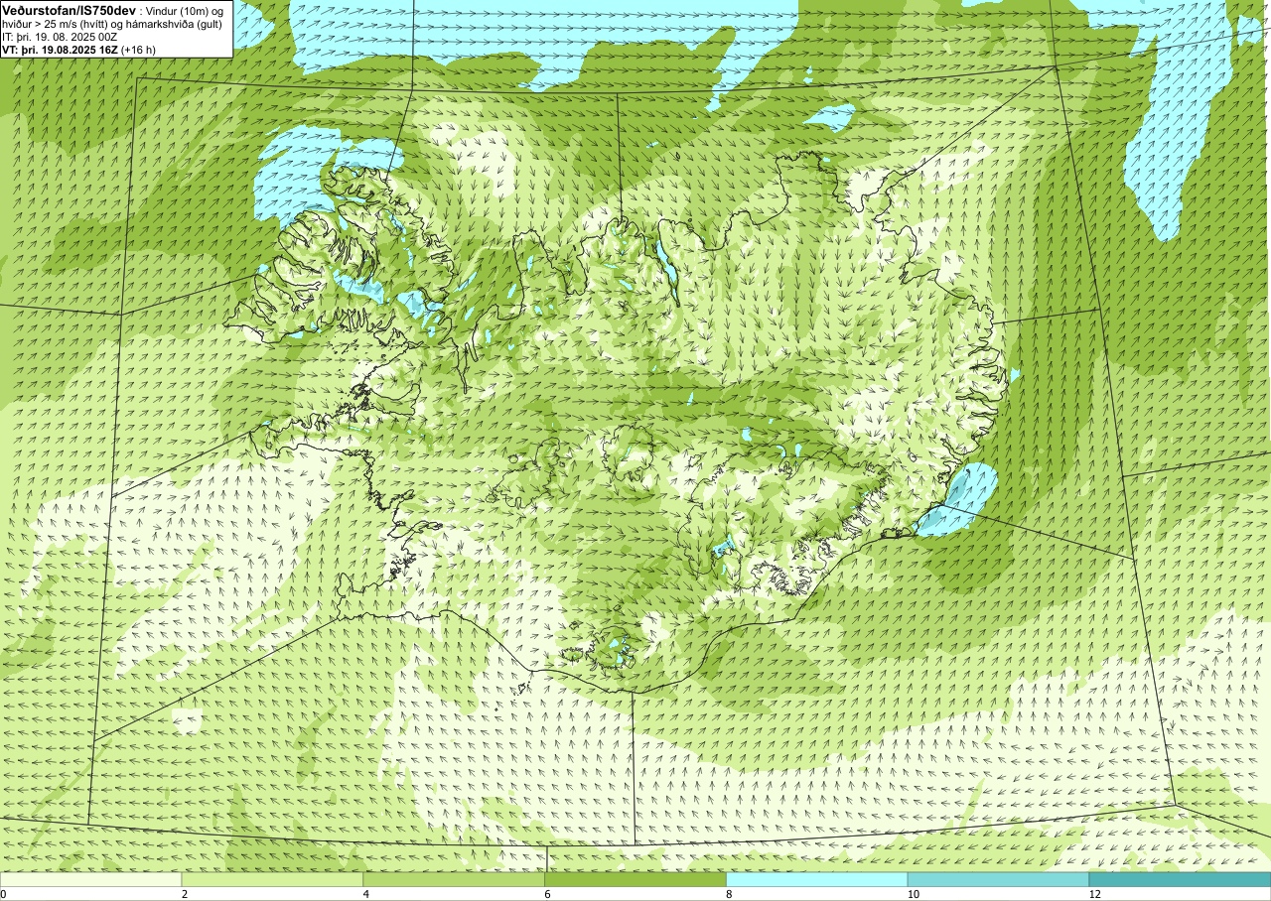Click the "Veðurstofan/IS750dev" title text
The height and width of the screenshot is (901, 1271).
coord(69,11)
